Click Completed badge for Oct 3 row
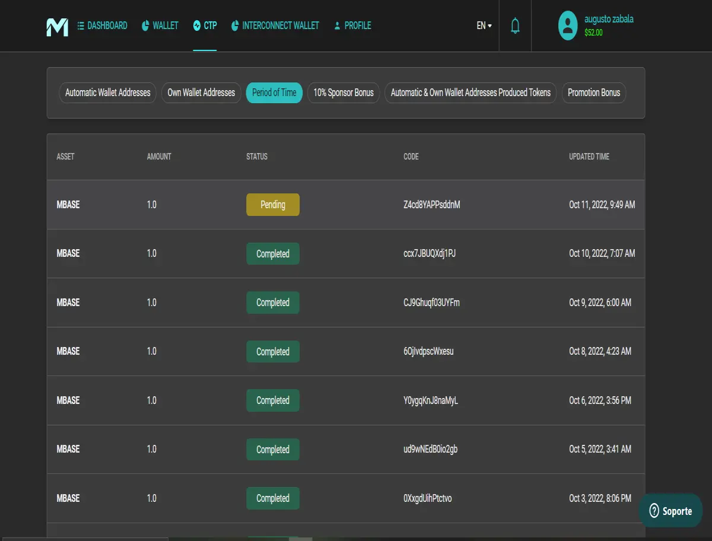 (273, 498)
